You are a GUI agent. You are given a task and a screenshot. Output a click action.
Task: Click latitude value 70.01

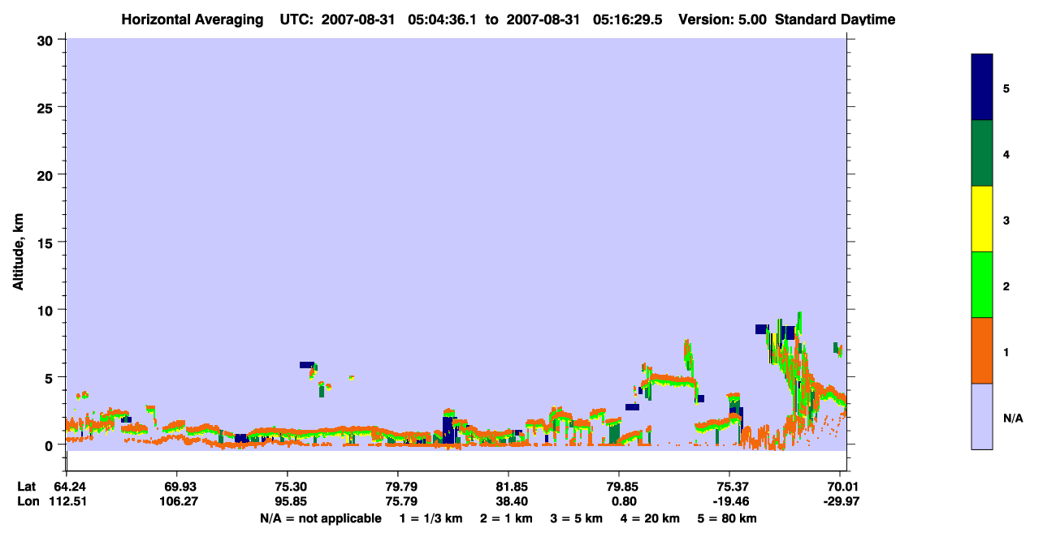pos(843,487)
